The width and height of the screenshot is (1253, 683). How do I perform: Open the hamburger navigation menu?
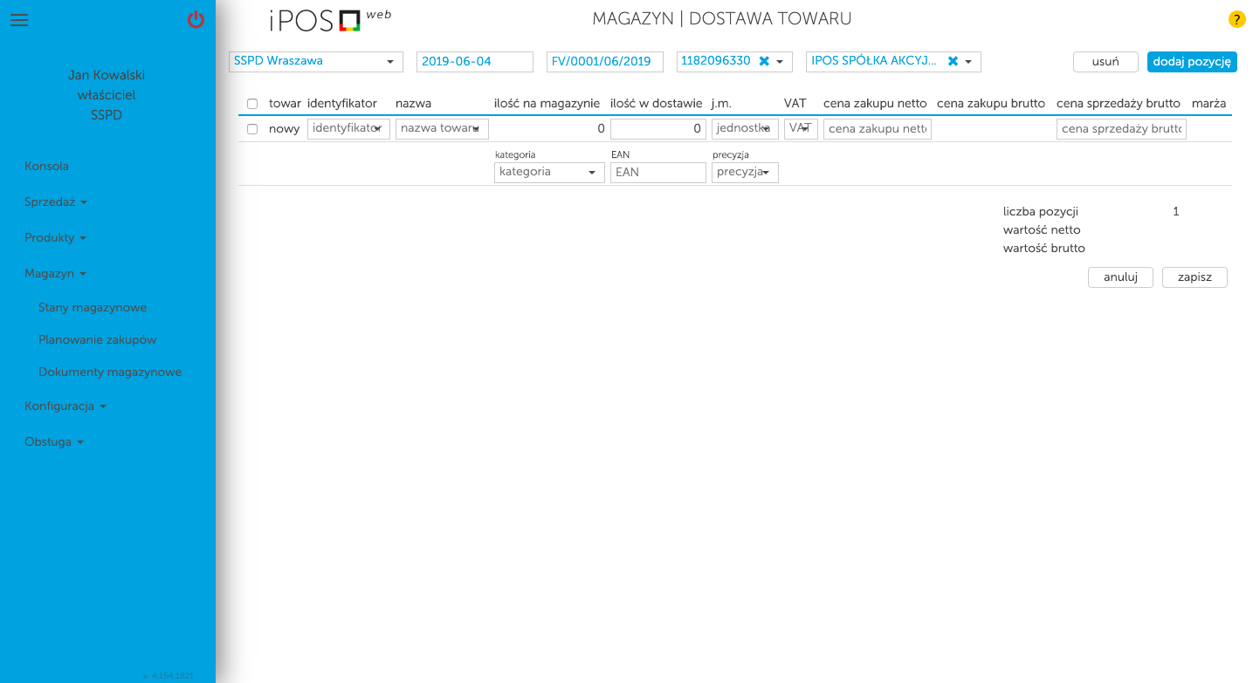point(19,20)
